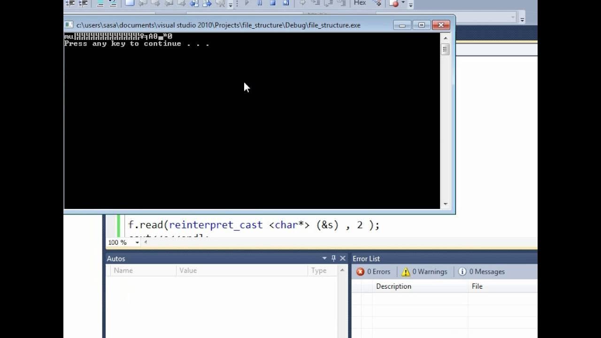Click the Break All pause icon
Screen dimensions: 601x338
coord(260,3)
